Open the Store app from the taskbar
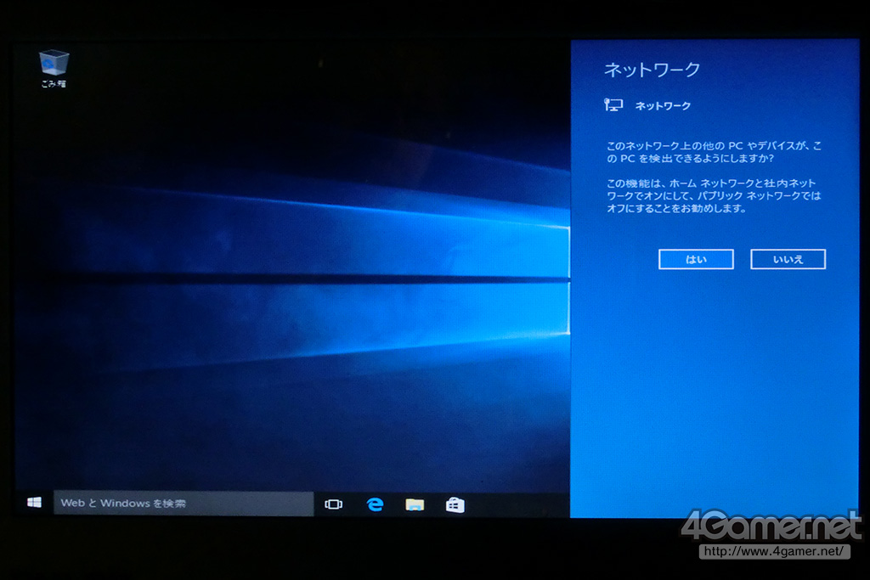Screen dimensions: 870x580 pyautogui.click(x=455, y=504)
